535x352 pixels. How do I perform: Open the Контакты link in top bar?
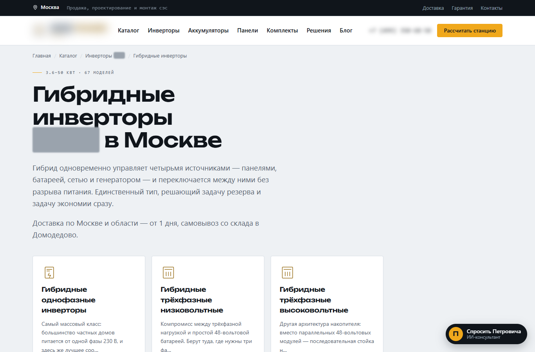(x=492, y=8)
